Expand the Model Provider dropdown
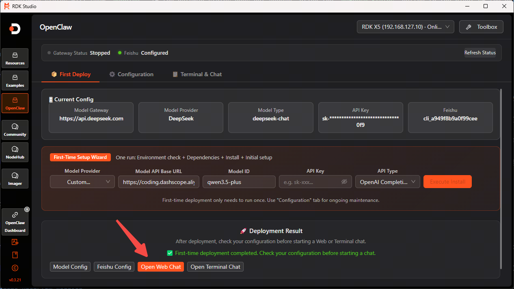Image resolution: width=514 pixels, height=289 pixels. [82, 182]
